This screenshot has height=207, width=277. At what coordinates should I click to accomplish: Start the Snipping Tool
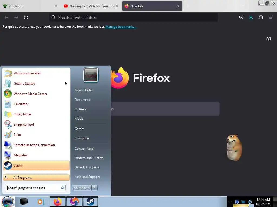click(36, 125)
